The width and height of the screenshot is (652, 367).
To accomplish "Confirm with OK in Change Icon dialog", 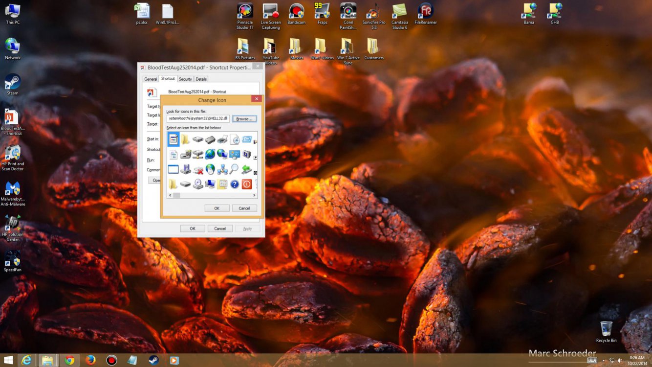I will (217, 208).
